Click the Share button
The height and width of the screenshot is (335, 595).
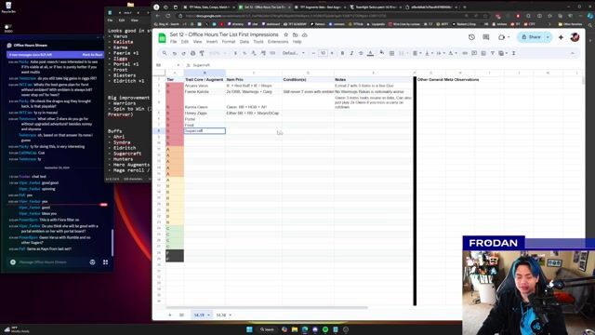tap(531, 37)
